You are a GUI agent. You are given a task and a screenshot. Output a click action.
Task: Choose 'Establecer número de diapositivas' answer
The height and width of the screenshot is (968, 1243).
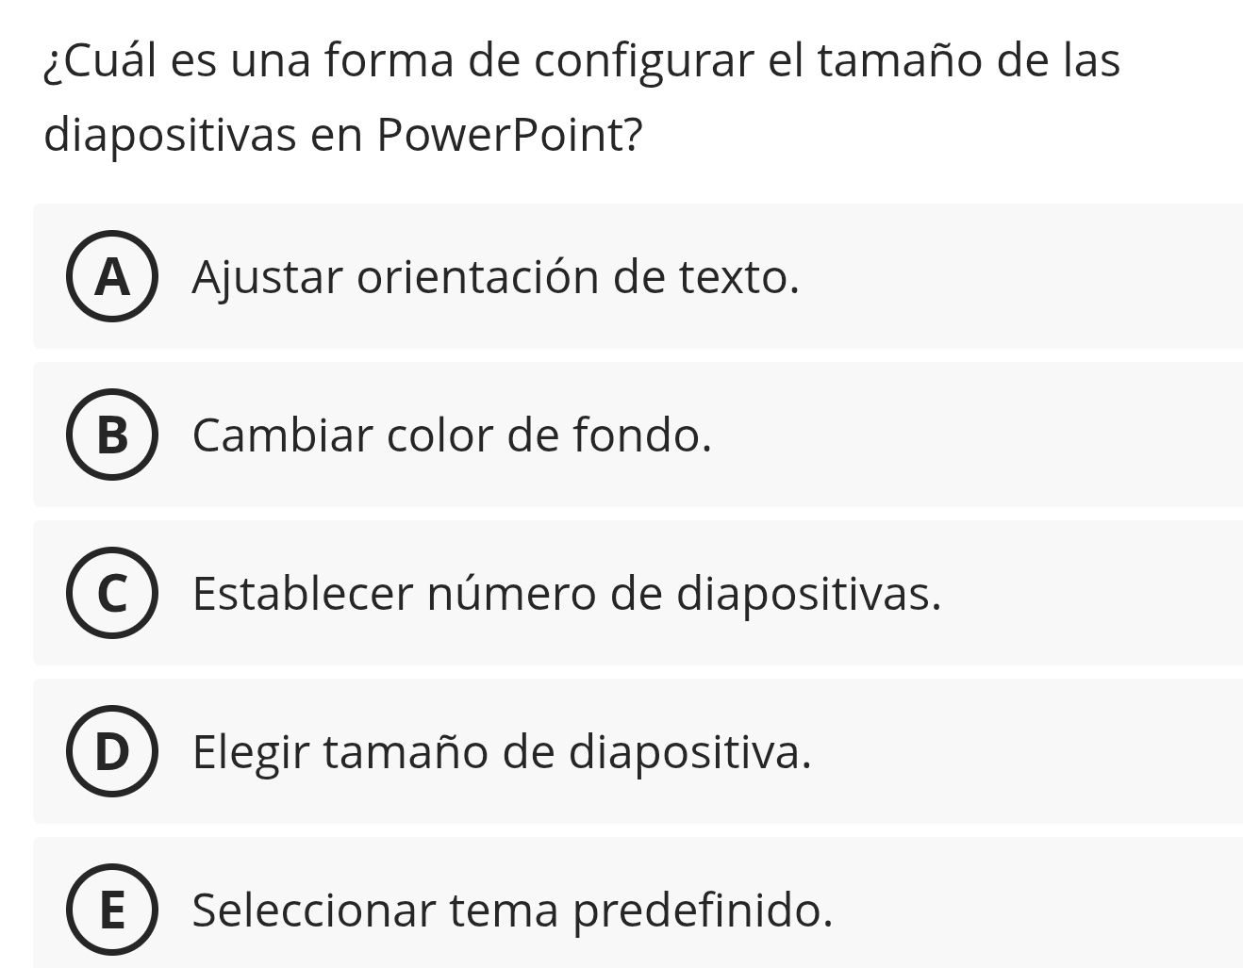point(566,594)
